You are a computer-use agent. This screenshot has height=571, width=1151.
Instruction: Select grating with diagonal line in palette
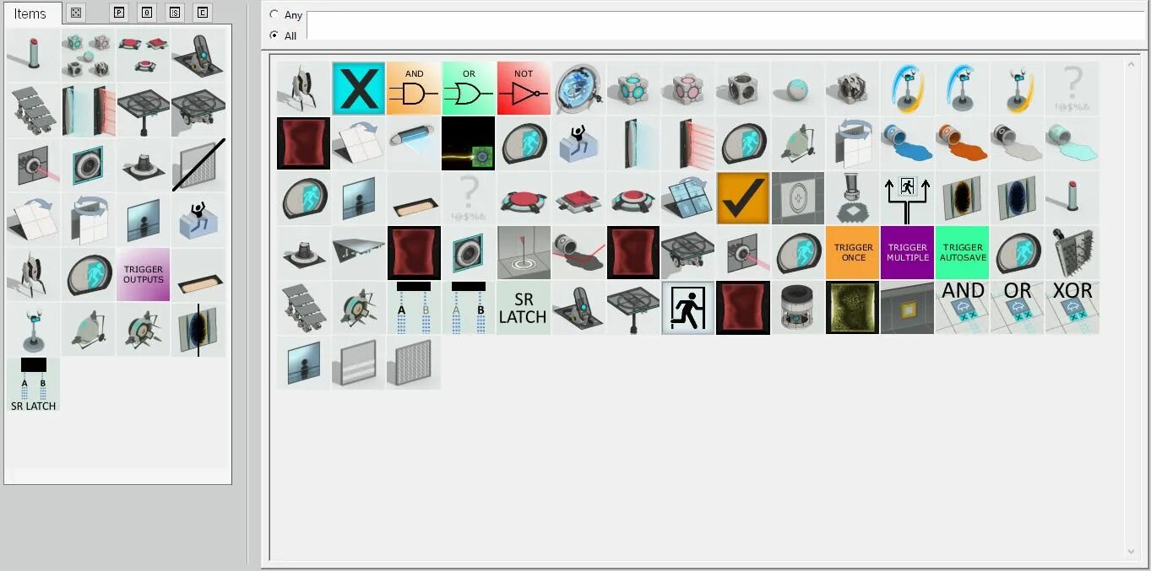click(198, 165)
